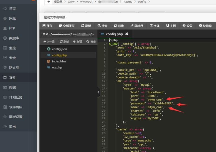Click 上一级 parent directory button

click(49, 42)
